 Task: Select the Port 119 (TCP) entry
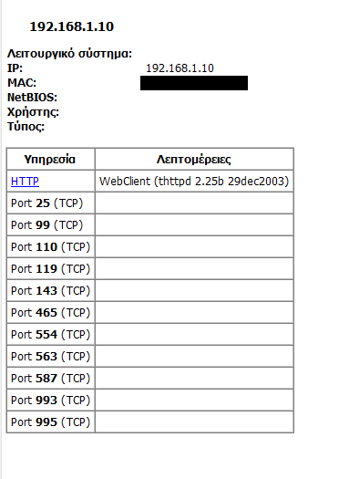coord(51,269)
